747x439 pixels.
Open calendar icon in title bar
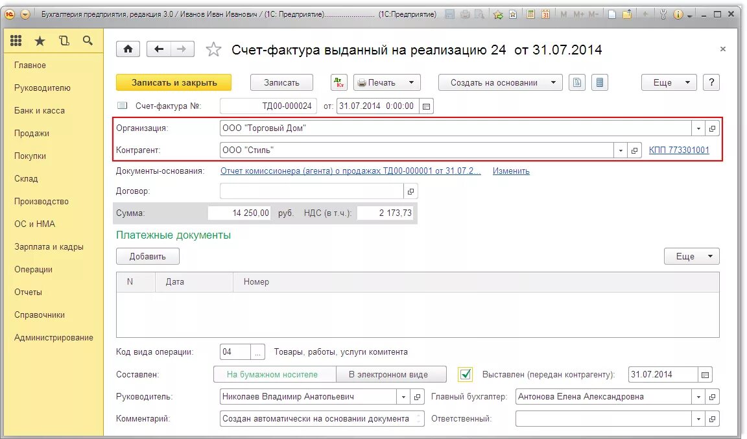[x=546, y=14]
